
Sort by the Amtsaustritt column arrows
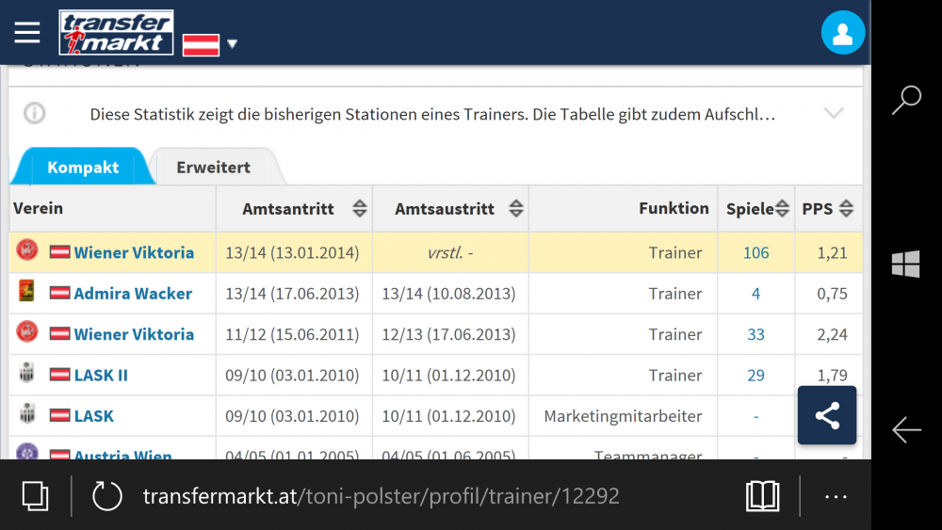pos(515,208)
